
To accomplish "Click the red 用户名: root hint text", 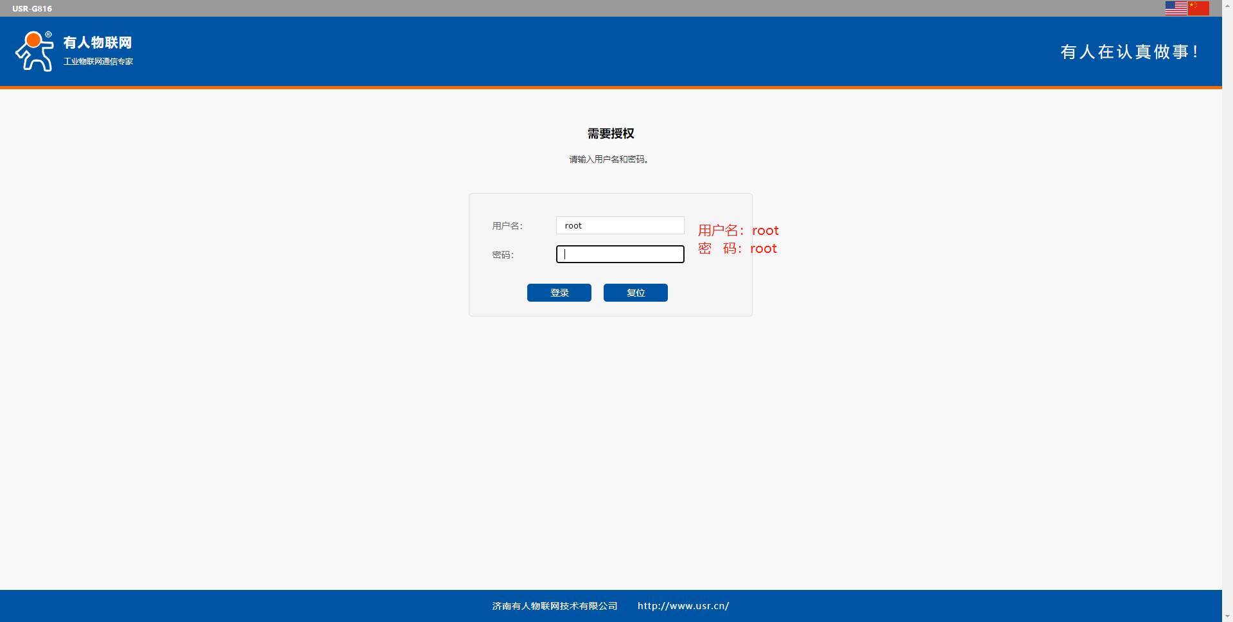I will point(738,230).
